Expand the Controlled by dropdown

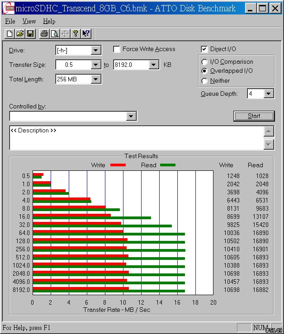[131, 116]
